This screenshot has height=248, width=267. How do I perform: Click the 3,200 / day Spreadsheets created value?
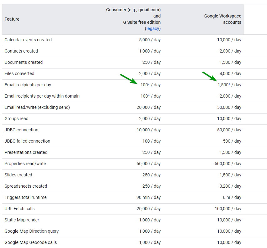coord(230,186)
